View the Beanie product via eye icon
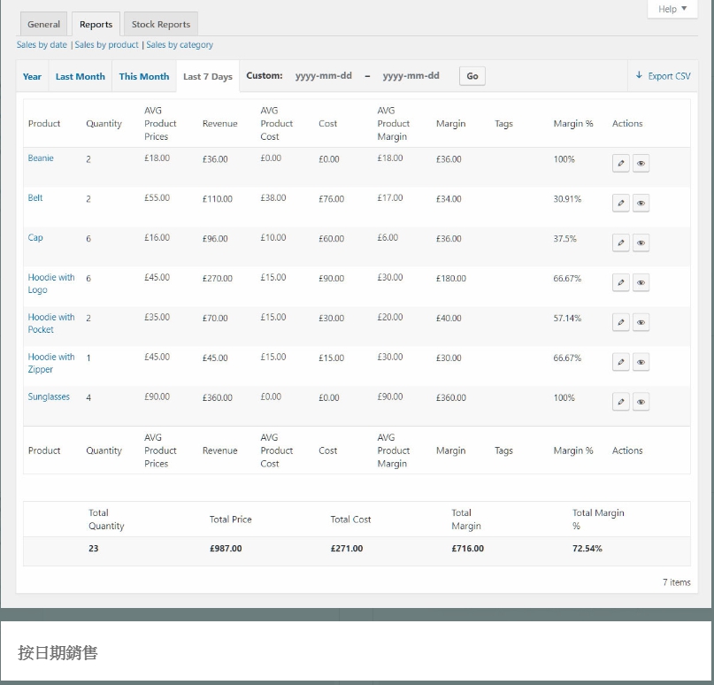Image resolution: width=714 pixels, height=685 pixels. 641,164
